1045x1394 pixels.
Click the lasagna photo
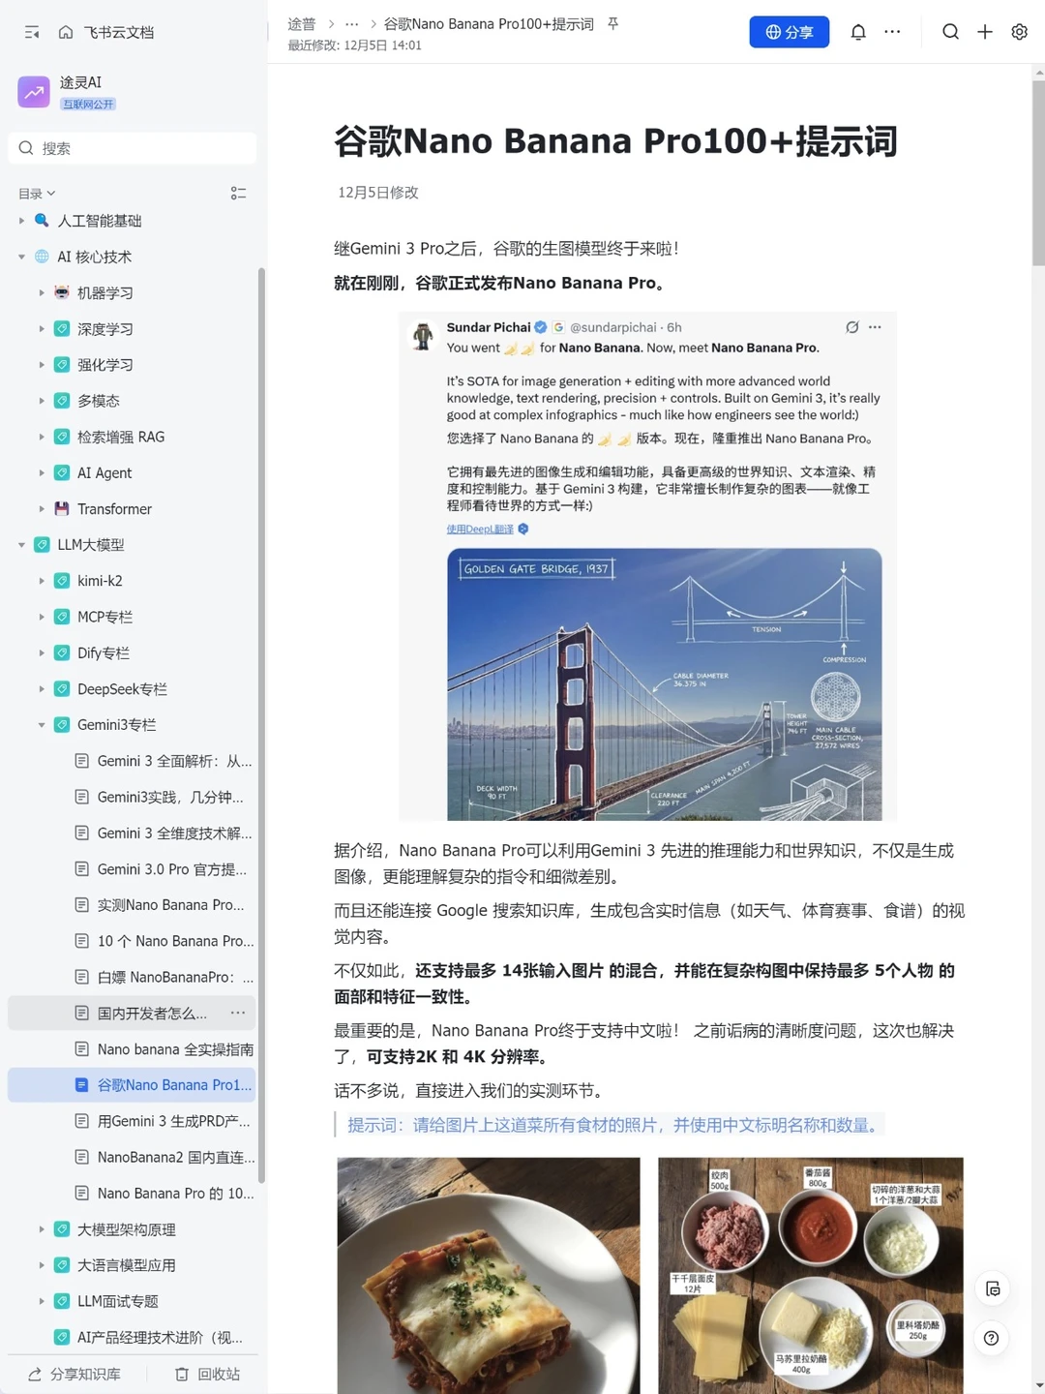pos(489,1276)
